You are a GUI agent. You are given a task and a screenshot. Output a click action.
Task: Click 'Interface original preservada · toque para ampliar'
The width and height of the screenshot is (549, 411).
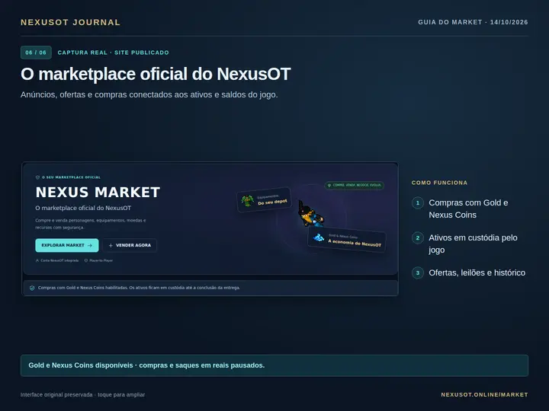pos(82,394)
